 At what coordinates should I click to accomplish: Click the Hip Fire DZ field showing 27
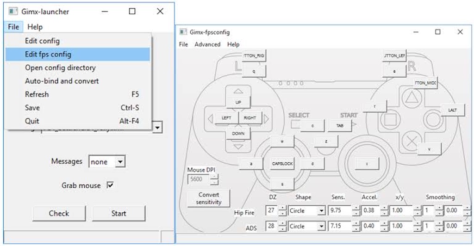[271, 210]
